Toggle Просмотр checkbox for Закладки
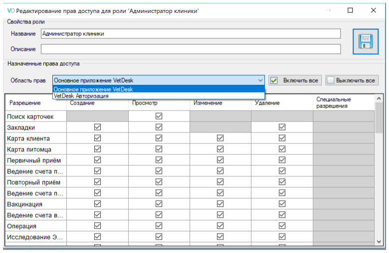This screenshot has height=253, width=389. [x=159, y=127]
